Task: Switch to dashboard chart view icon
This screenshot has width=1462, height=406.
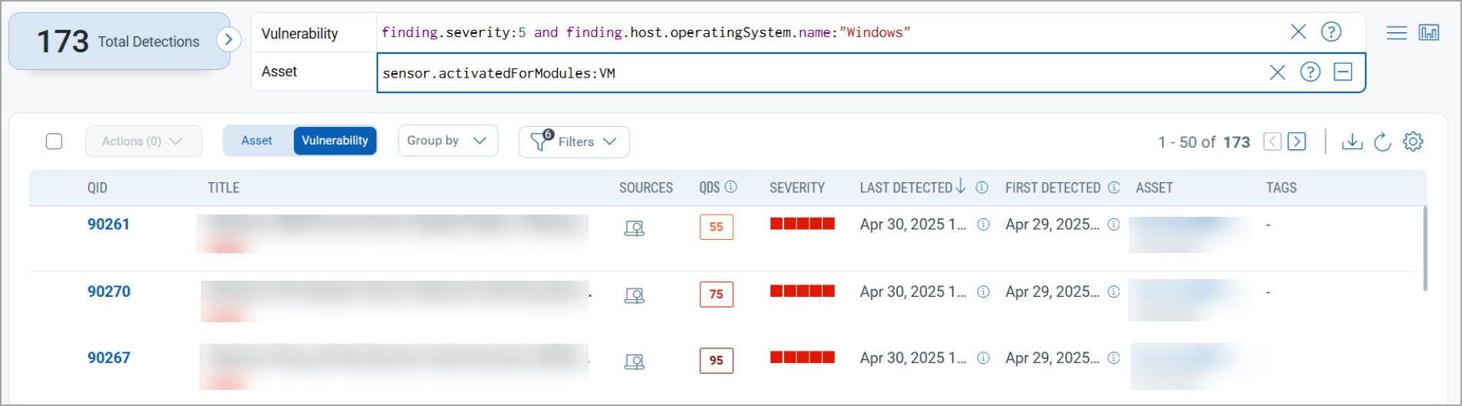Action: (x=1429, y=32)
